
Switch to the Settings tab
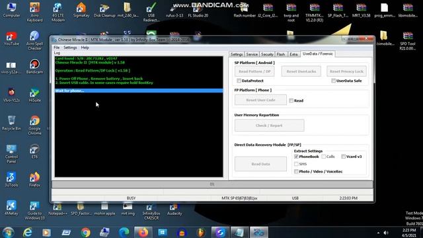[237, 54]
